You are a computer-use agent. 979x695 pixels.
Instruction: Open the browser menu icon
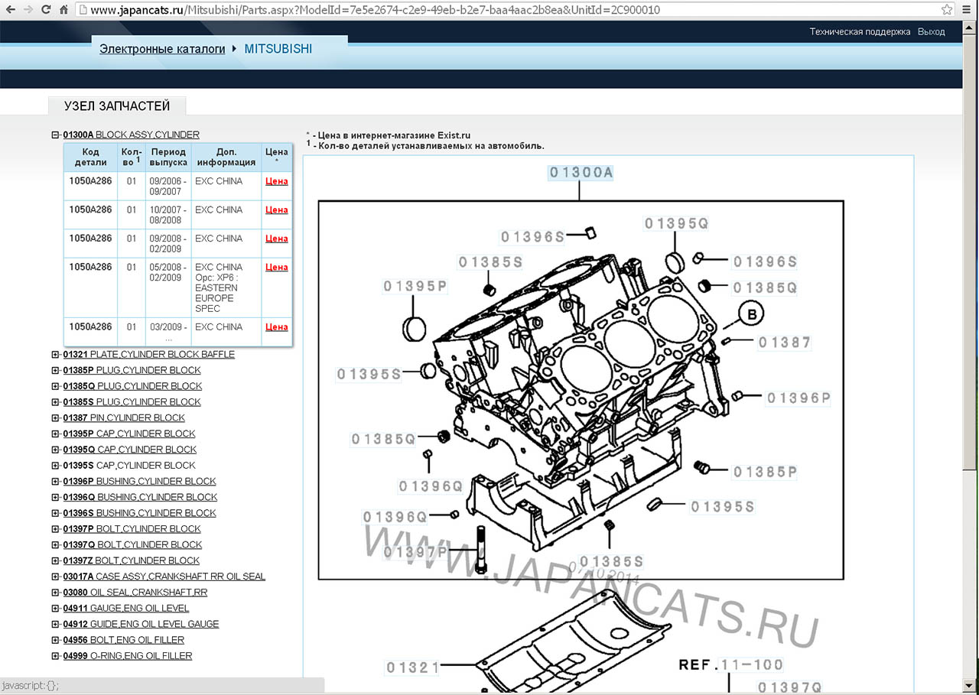pyautogui.click(x=967, y=10)
